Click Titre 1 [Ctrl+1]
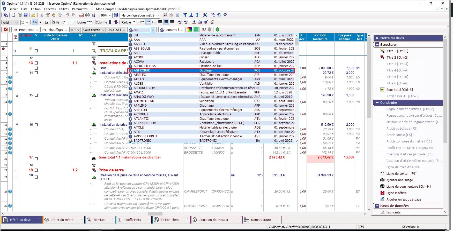Screen dimensions: 453x231 click(397, 51)
